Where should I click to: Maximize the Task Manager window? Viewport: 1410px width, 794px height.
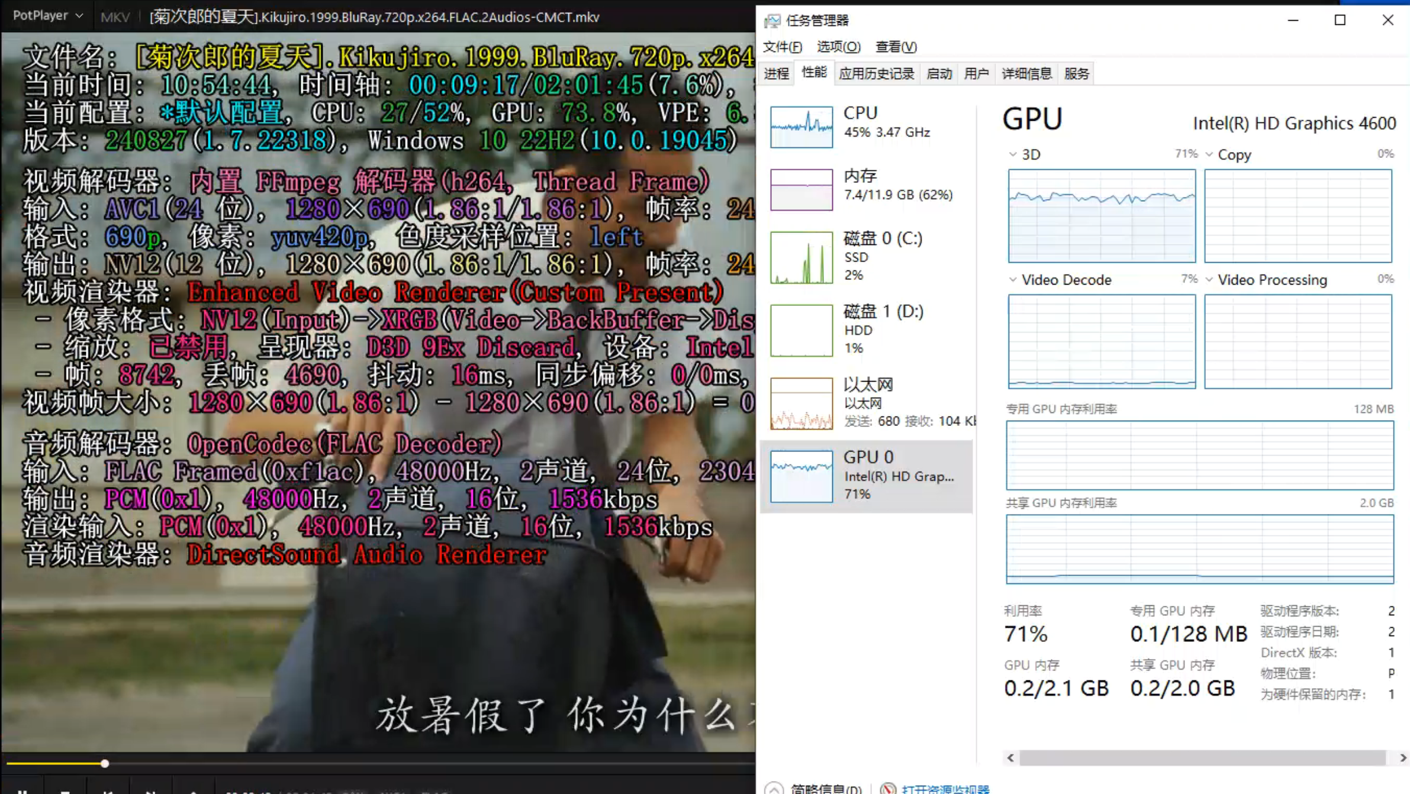coord(1340,20)
